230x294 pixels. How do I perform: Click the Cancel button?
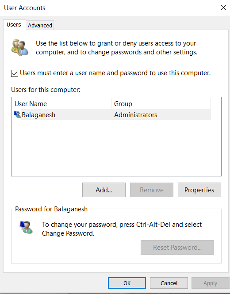169,283
